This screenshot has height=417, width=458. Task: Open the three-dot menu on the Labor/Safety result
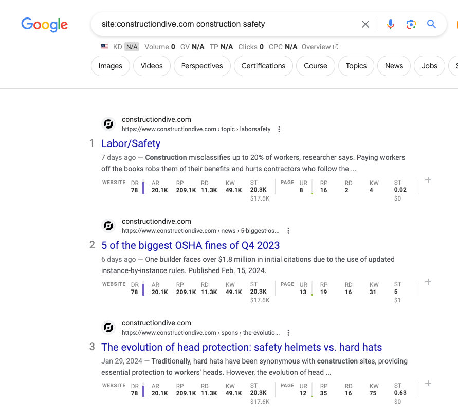279,129
